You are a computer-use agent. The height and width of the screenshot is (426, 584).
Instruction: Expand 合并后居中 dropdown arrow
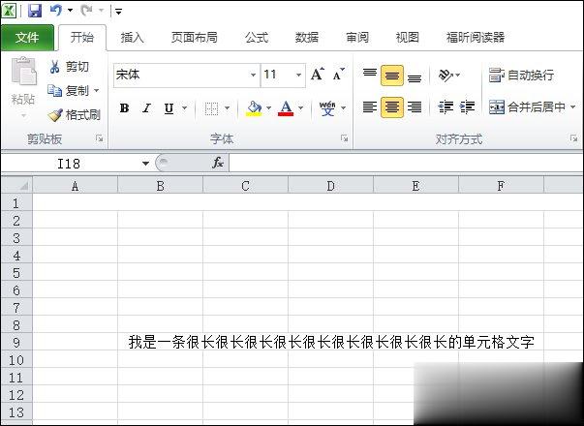point(572,107)
